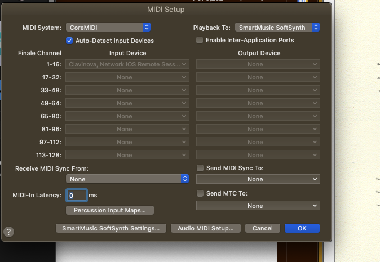This screenshot has width=380, height=262.
Task: Open channel 1-16 output device dropdown
Action: point(258,64)
